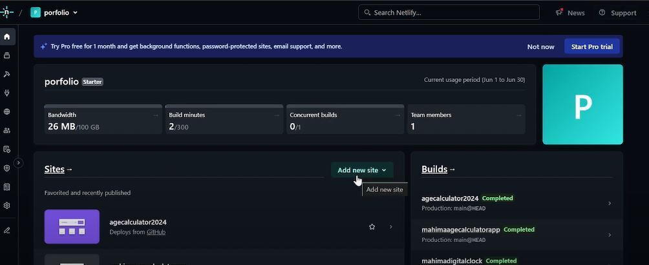Screen dimensions: 649x265
Task: Follow the GitHub link under agecalculator2024
Action: click(x=156, y=232)
